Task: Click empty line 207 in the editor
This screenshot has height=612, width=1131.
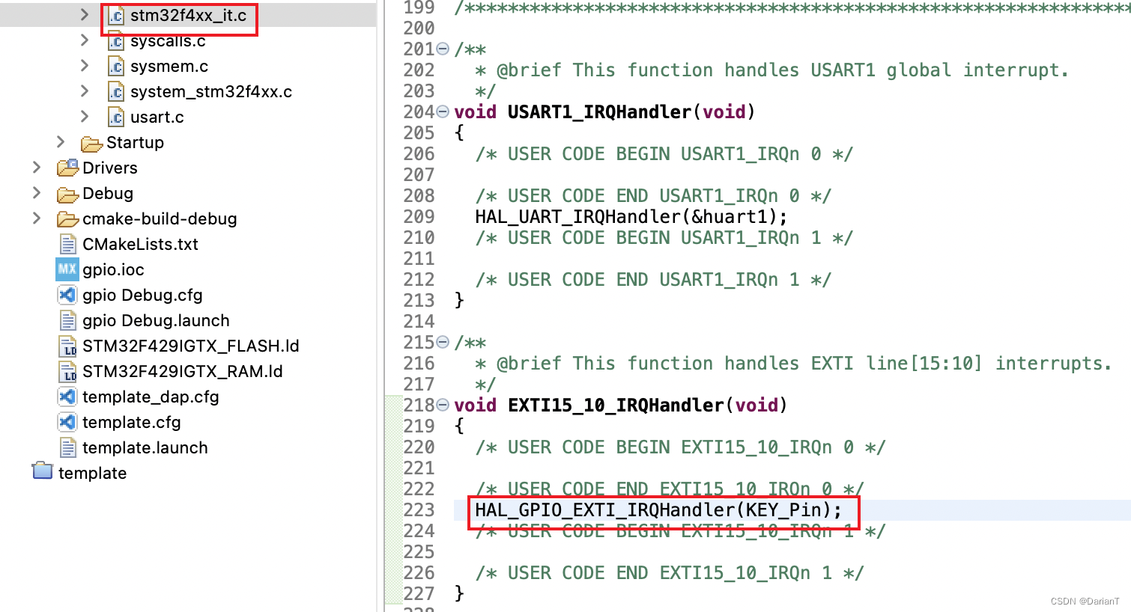Action: pyautogui.click(x=792, y=175)
